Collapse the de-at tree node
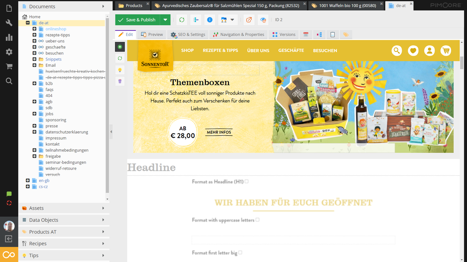 28,23
